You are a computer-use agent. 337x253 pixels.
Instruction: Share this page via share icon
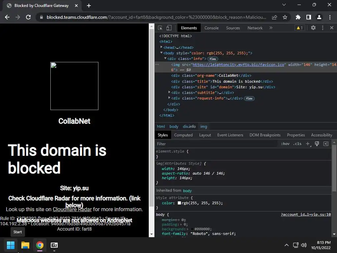(274, 17)
